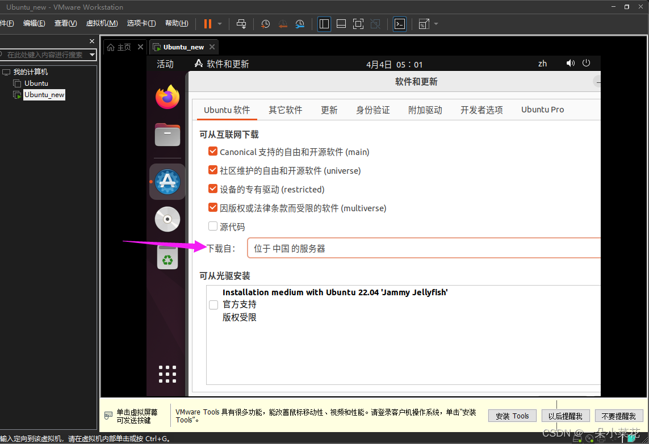
Task: Switch to the 更新 tab
Action: [329, 110]
